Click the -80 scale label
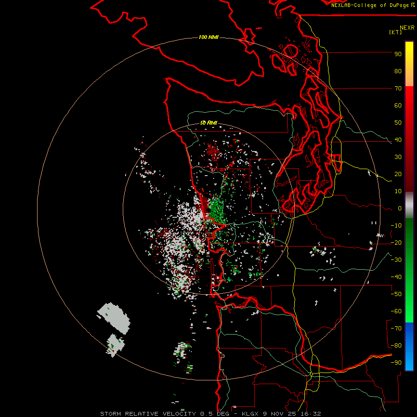 (396, 346)
